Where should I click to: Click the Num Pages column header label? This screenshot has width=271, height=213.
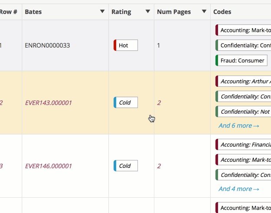coord(174,12)
